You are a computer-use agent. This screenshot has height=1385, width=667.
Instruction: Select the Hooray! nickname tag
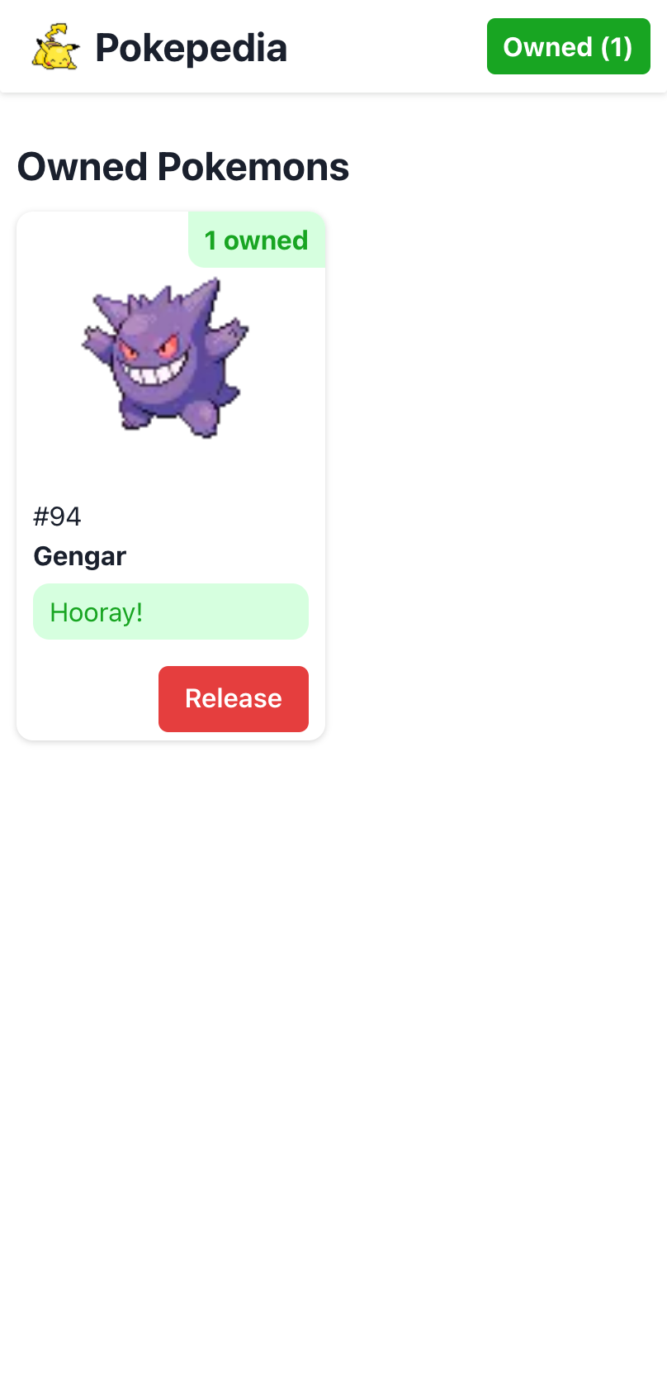[171, 612]
